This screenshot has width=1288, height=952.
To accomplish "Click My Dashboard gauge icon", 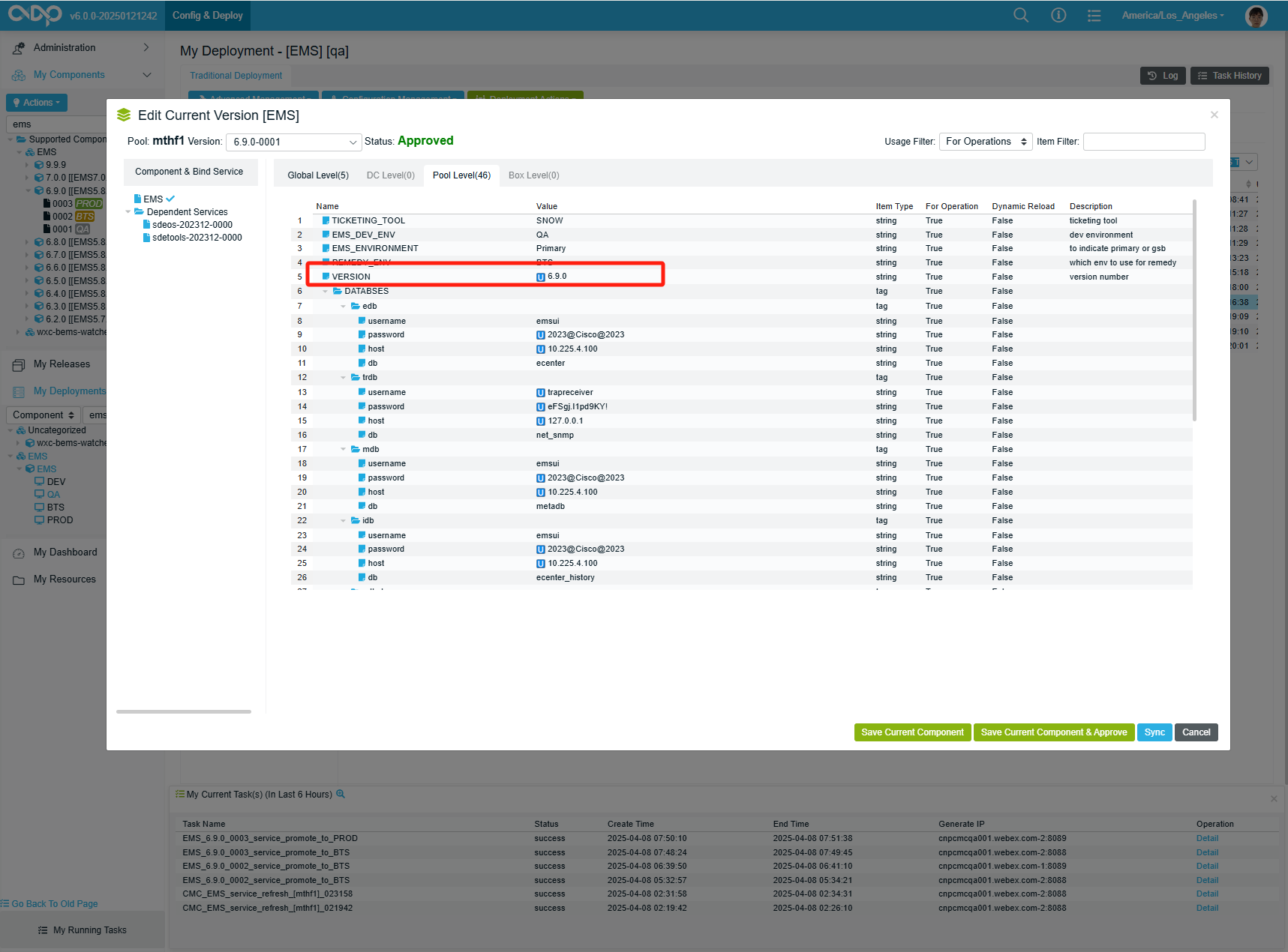I will coord(19,553).
